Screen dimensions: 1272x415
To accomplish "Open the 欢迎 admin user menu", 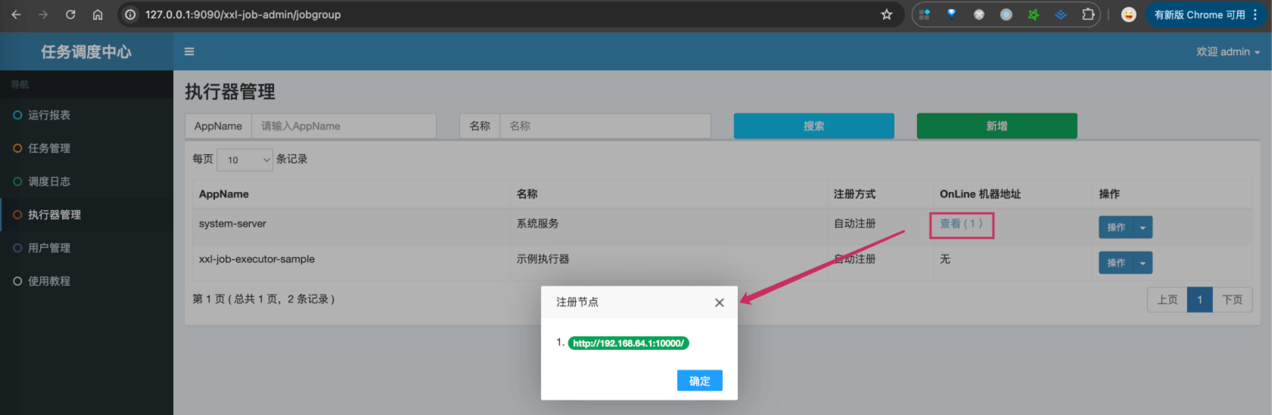I will tap(1227, 51).
